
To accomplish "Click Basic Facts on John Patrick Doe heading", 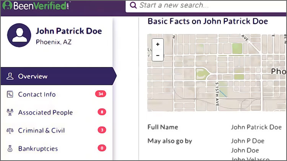I will pyautogui.click(x=208, y=21).
